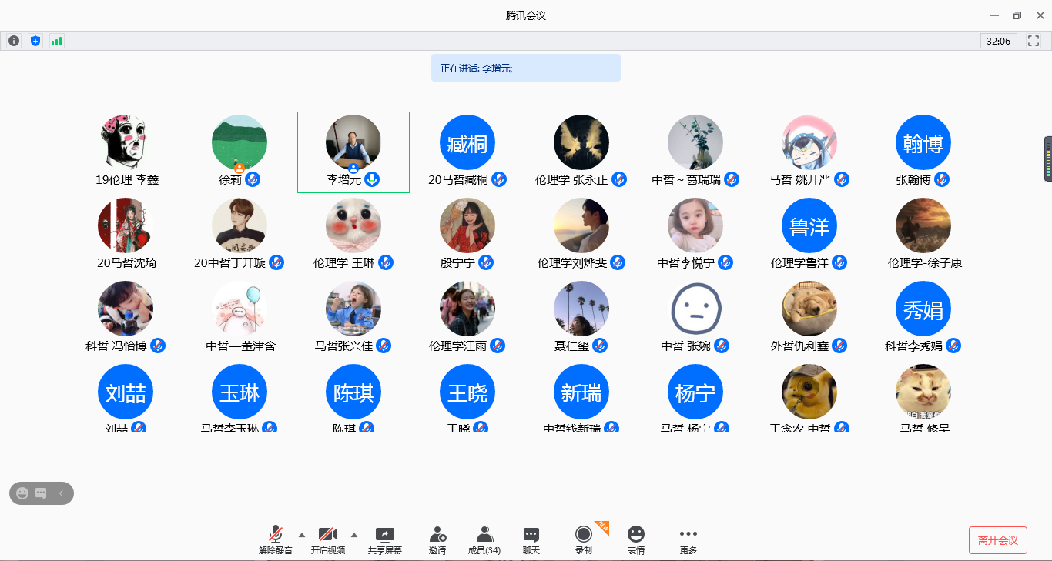Enter full screen mode
The height and width of the screenshot is (561, 1052).
coord(1034,41)
